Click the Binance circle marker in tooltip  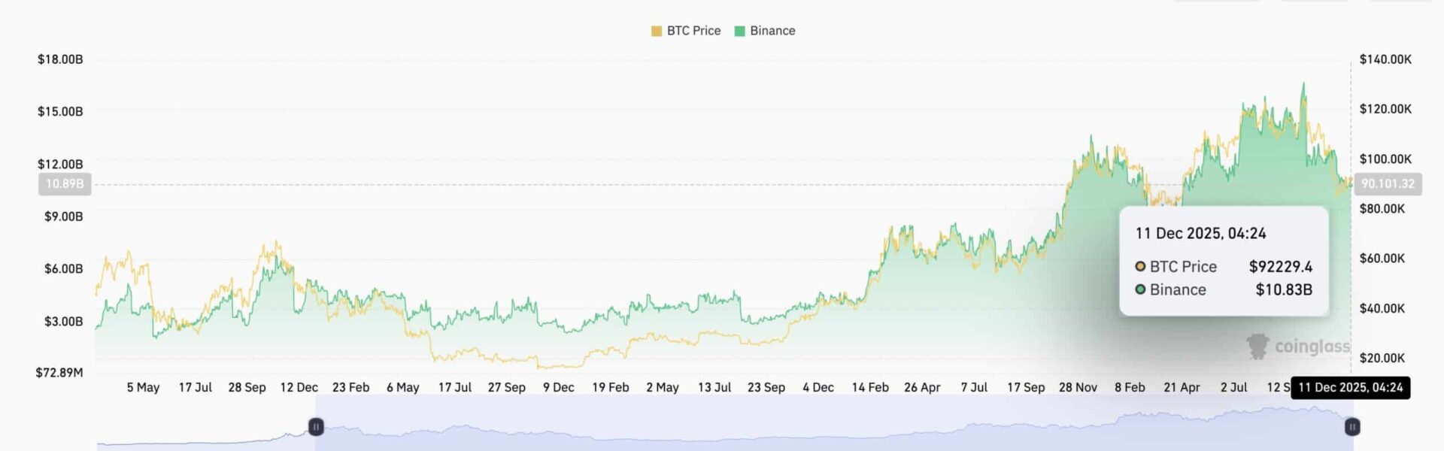pos(1140,289)
